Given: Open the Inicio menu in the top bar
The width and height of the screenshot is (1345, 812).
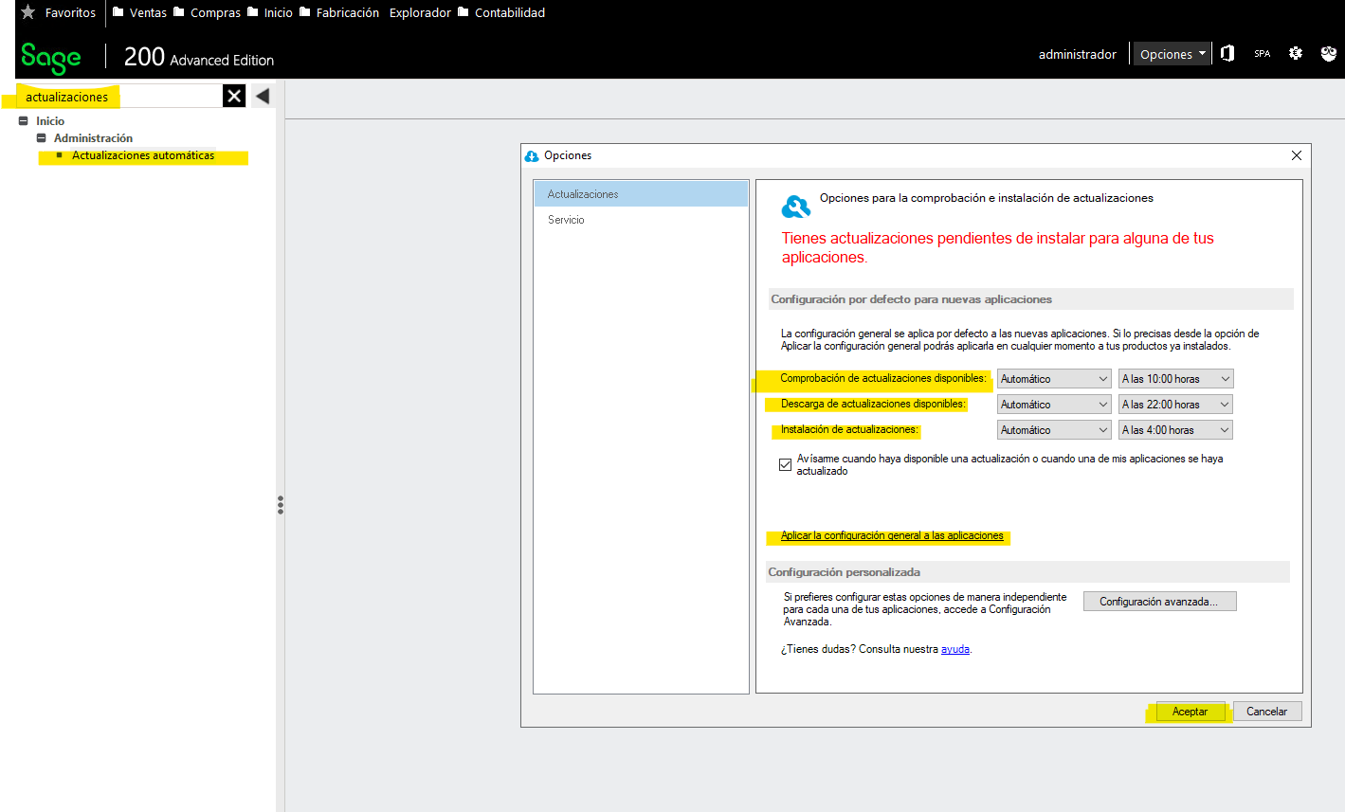Looking at the screenshot, I should click(278, 12).
